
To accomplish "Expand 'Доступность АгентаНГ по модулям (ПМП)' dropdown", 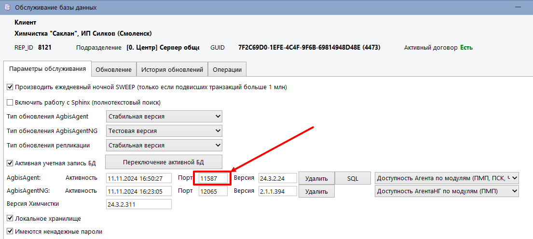I will click(x=447, y=191).
